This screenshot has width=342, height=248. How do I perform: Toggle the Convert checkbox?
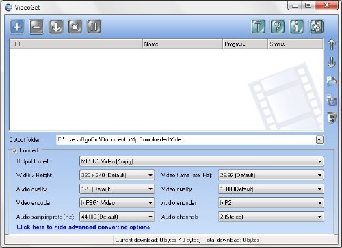15,150
